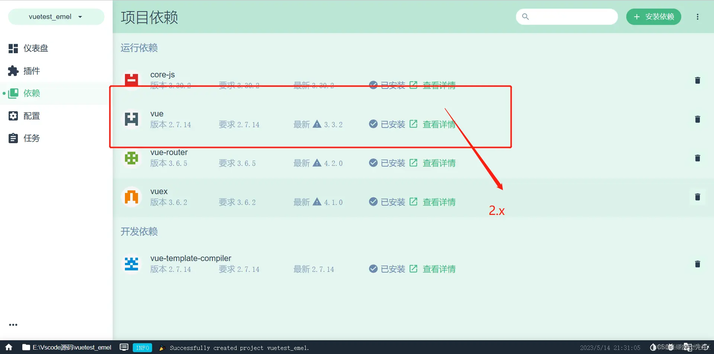714x354 pixels.
Task: Open the top-right vertical dots menu
Action: click(698, 17)
